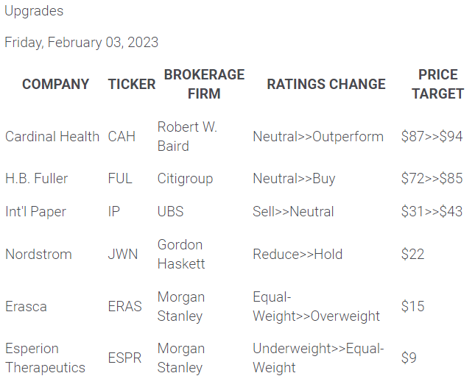The image size is (475, 387).
Task: Click the COMPANY column header
Action: click(55, 84)
